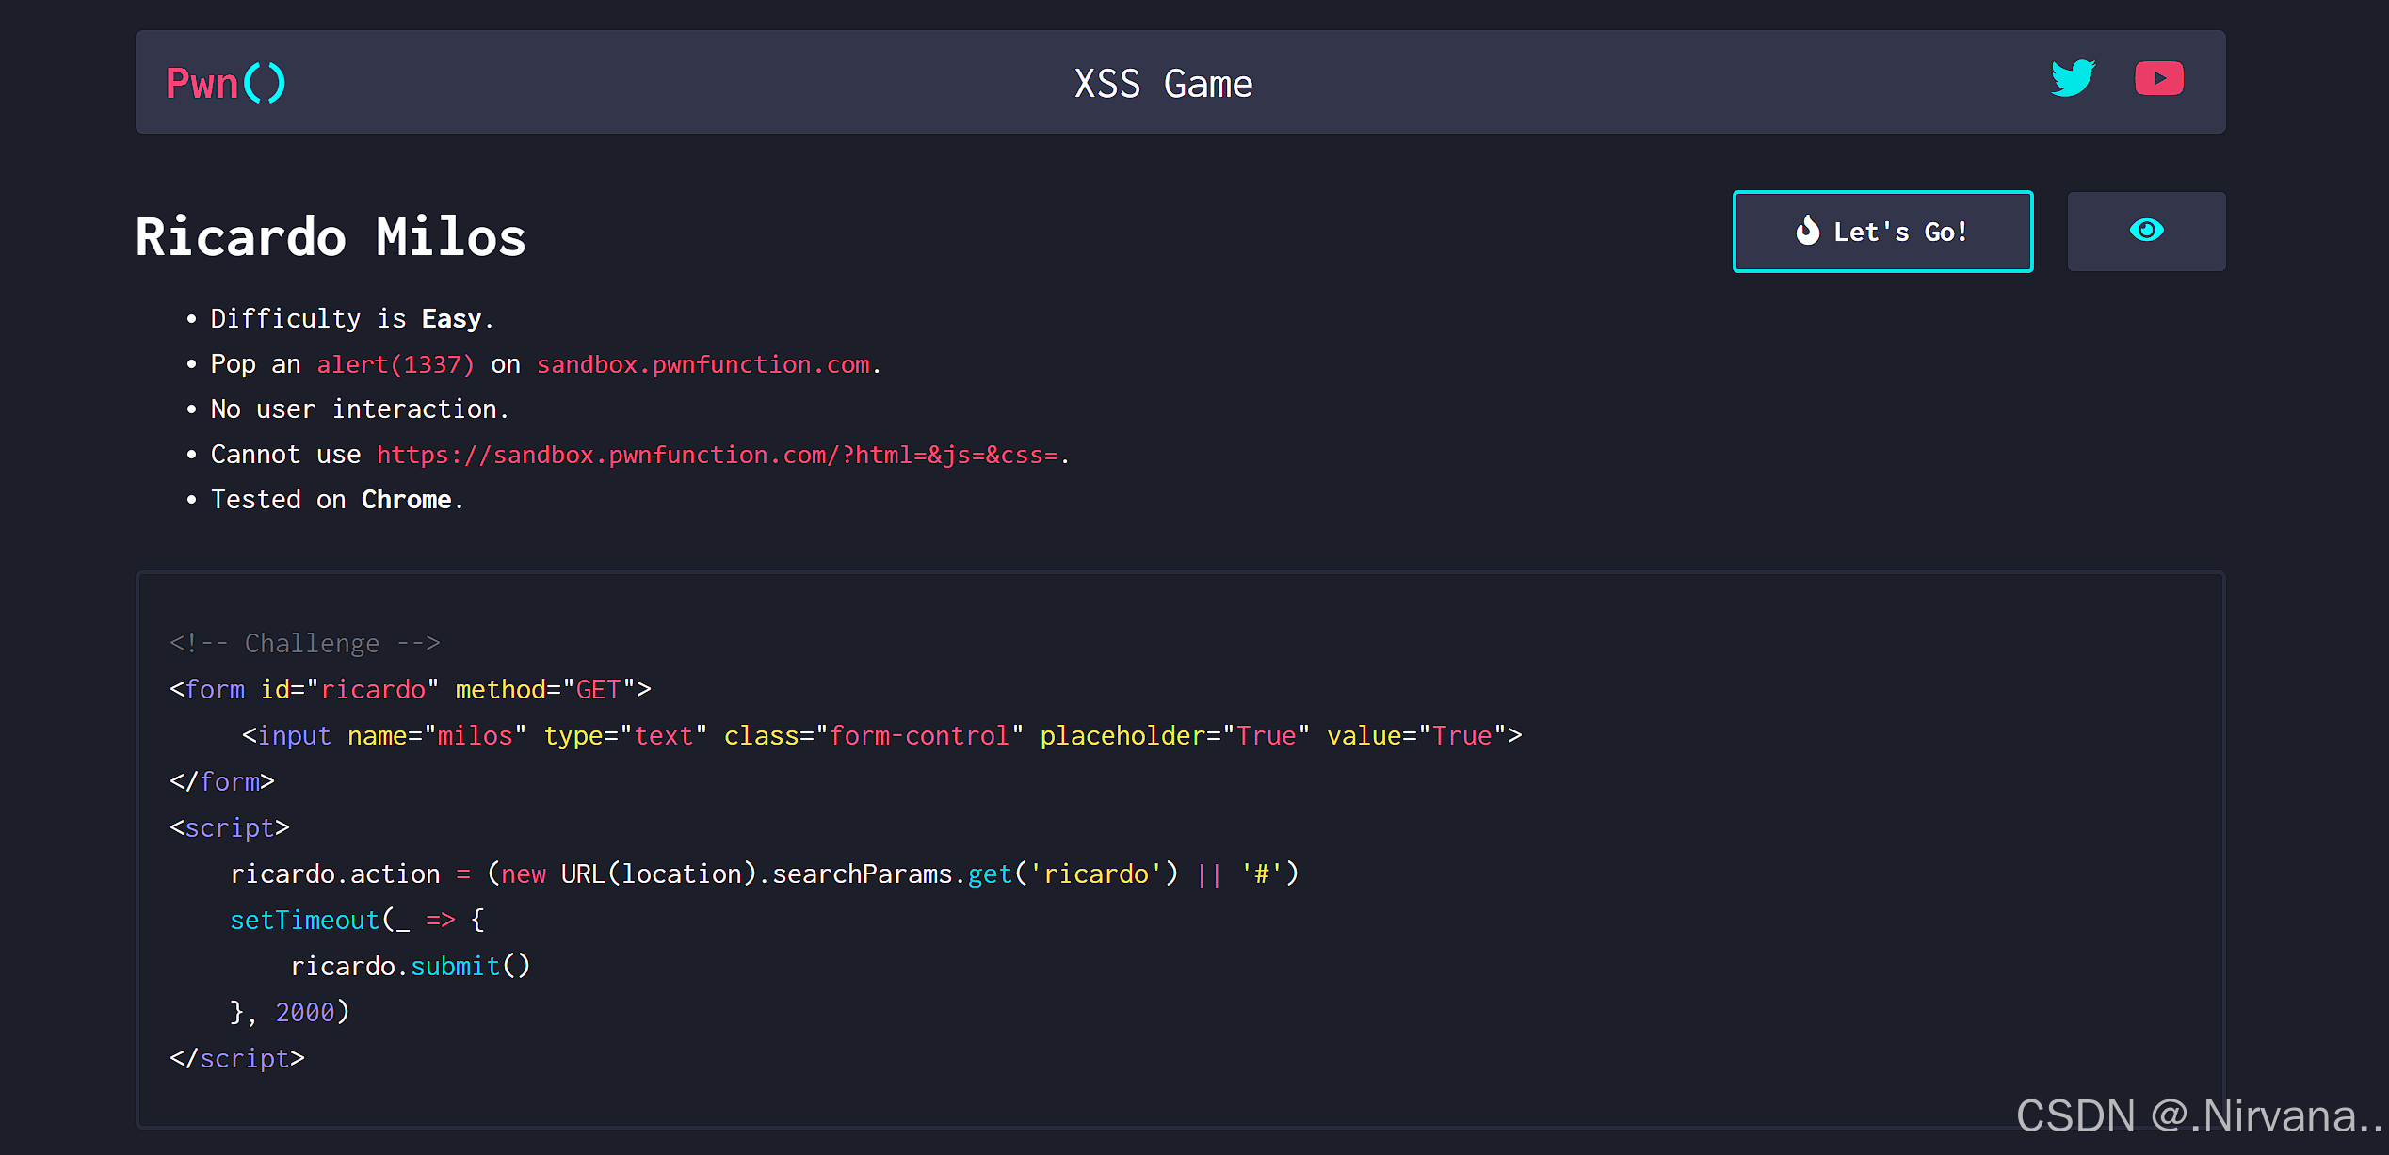
Task: Click the opening <script> tag
Action: click(230, 827)
